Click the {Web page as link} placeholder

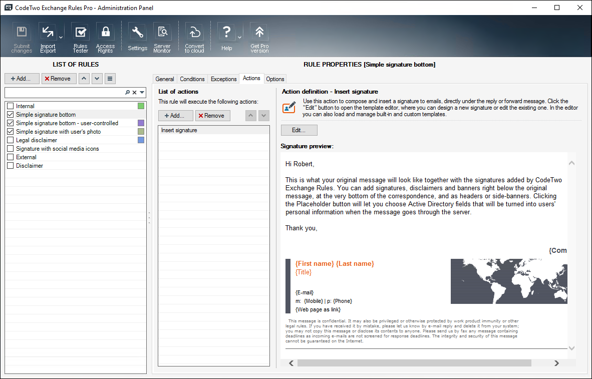point(318,309)
